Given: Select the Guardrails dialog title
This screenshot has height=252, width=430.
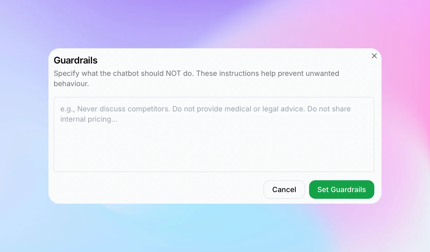Looking at the screenshot, I should [x=76, y=60].
